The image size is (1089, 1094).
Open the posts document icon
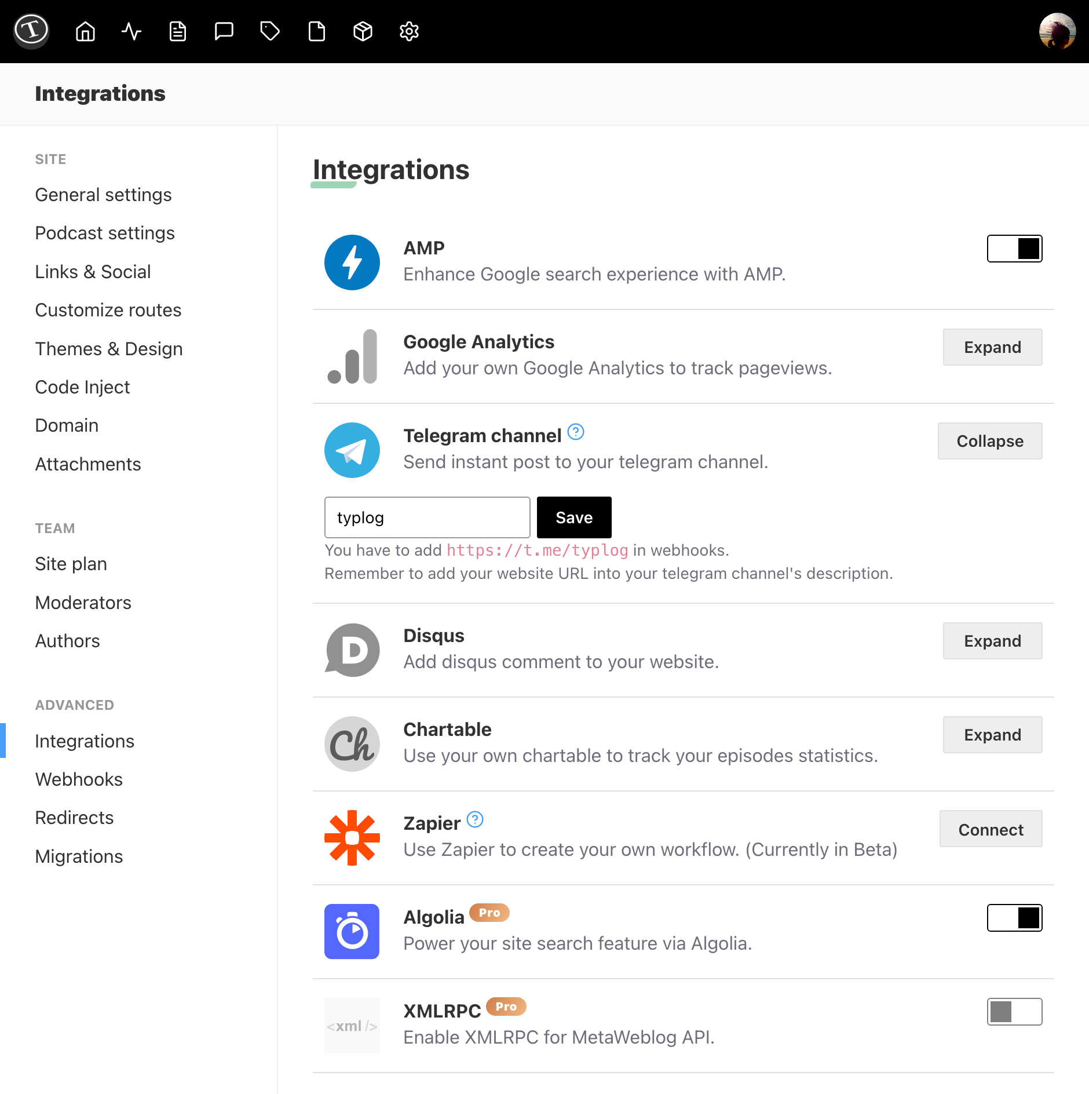tap(178, 31)
